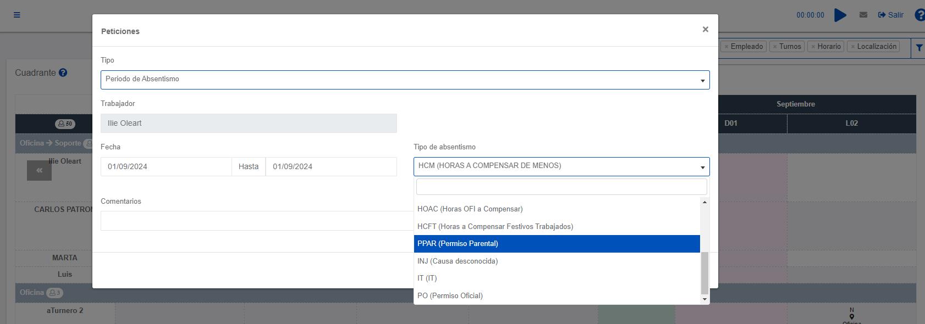Screen dimensions: 925x324
Task: Collapse the Tipo de absentismo dropdown
Action: click(561, 166)
